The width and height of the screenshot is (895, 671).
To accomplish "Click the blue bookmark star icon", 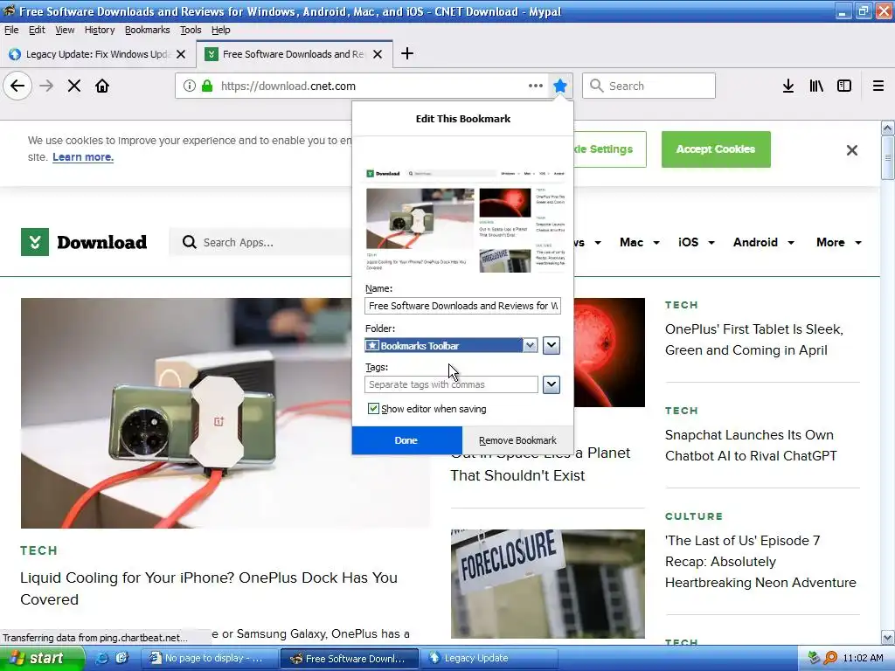I will coord(560,86).
